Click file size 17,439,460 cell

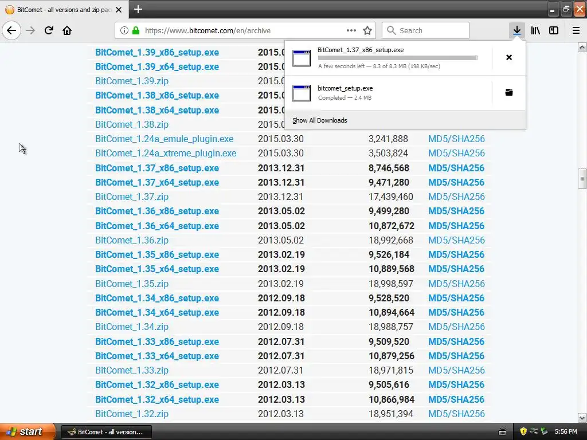point(391,197)
